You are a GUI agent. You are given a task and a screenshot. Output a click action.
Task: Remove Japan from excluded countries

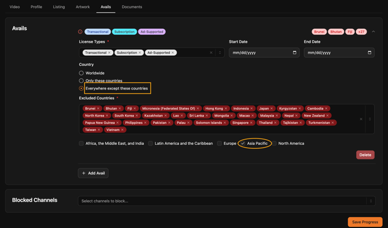pos(272,109)
